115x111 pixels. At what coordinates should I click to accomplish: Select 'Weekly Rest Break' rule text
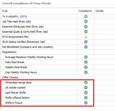tap(16, 67)
